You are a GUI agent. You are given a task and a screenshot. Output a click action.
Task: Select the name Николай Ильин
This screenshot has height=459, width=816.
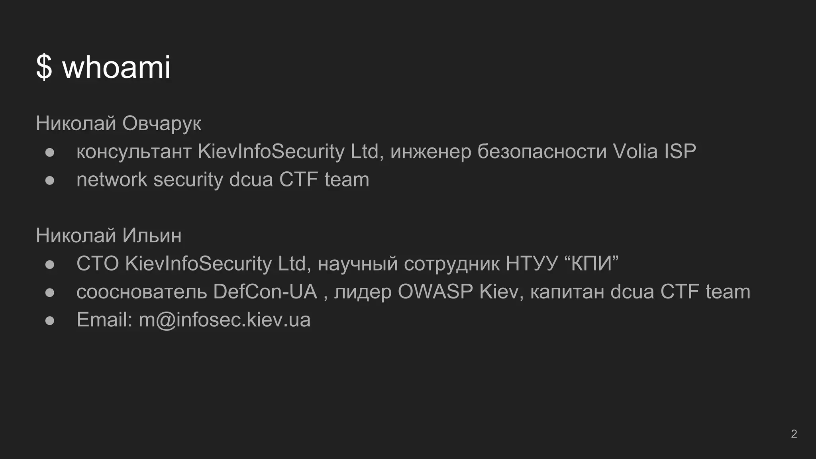(x=108, y=235)
